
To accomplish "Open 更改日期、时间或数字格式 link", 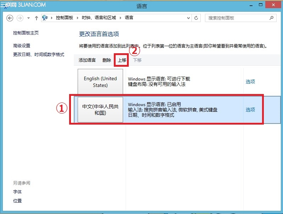I will pyautogui.click(x=39, y=55).
